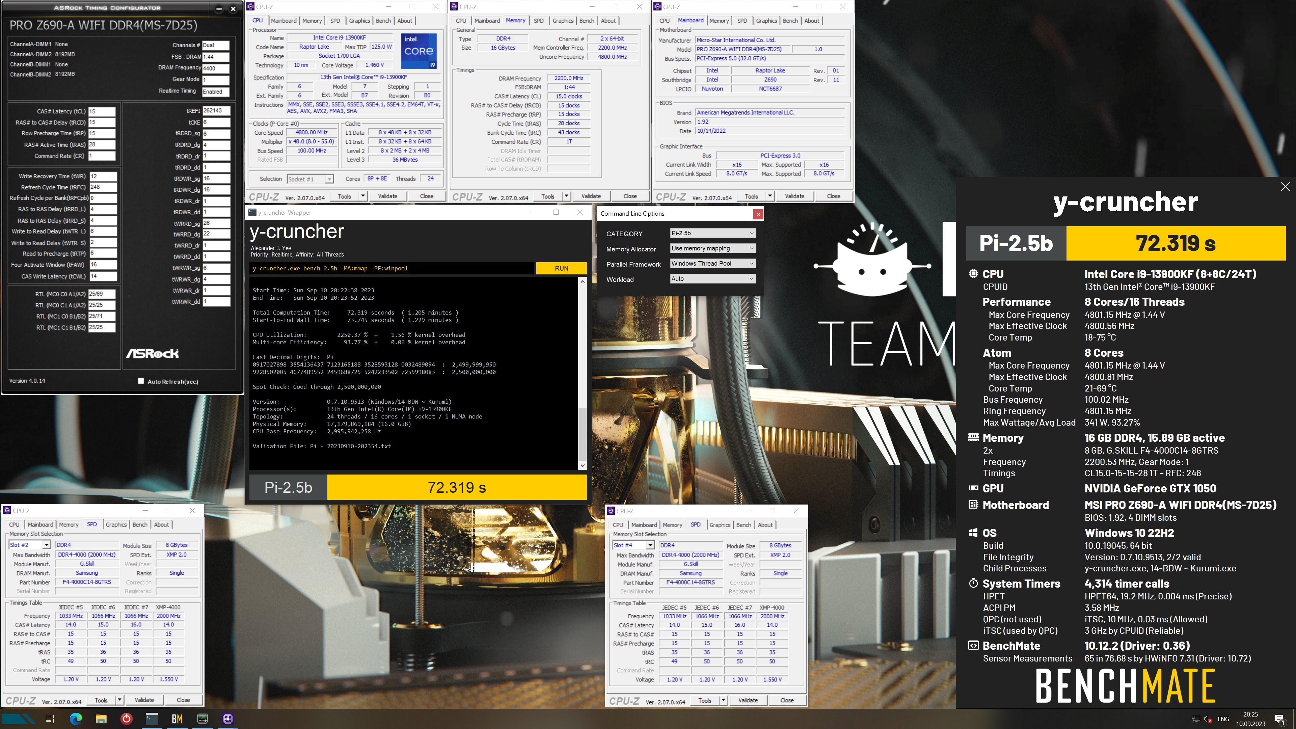The width and height of the screenshot is (1296, 729).
Task: Open the Socket #1 selection dropdown
Action: (310, 179)
